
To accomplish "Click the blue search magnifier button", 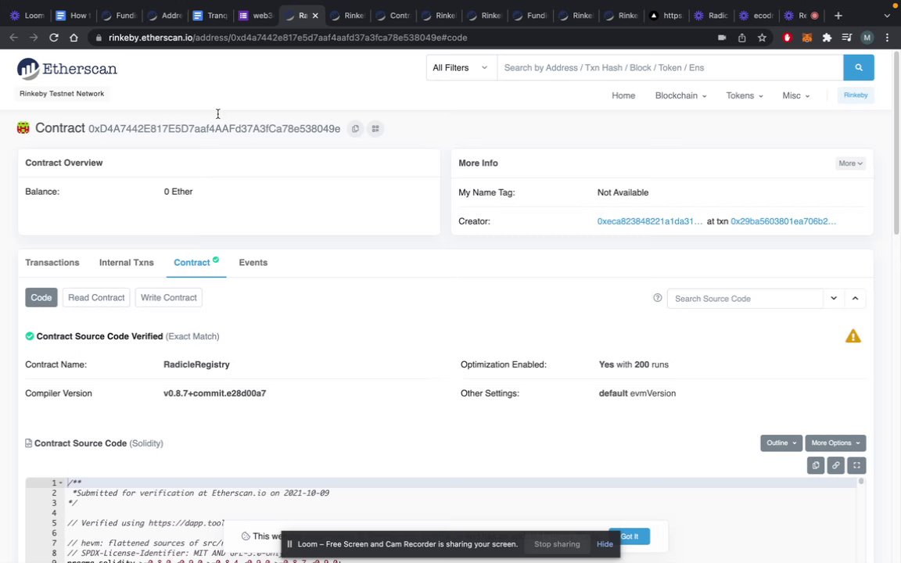I will click(859, 68).
